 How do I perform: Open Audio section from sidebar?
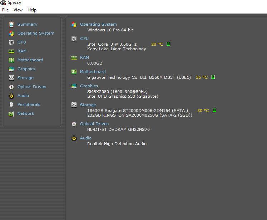pos(23,96)
